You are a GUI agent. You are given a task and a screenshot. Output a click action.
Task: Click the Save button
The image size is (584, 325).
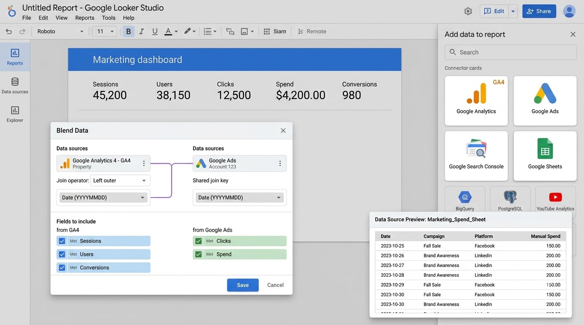243,285
